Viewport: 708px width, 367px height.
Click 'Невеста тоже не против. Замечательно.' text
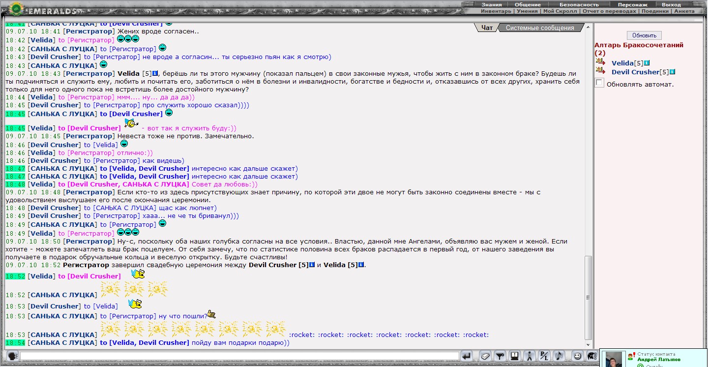point(186,136)
